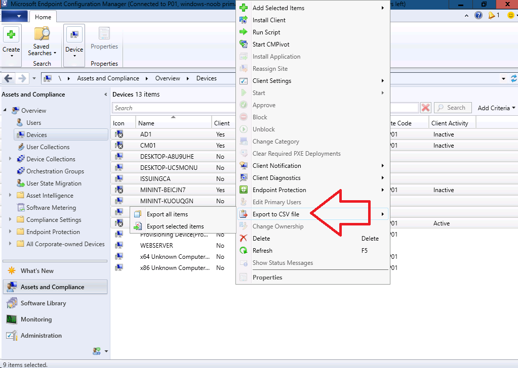Click the Export all items icon

click(x=138, y=214)
